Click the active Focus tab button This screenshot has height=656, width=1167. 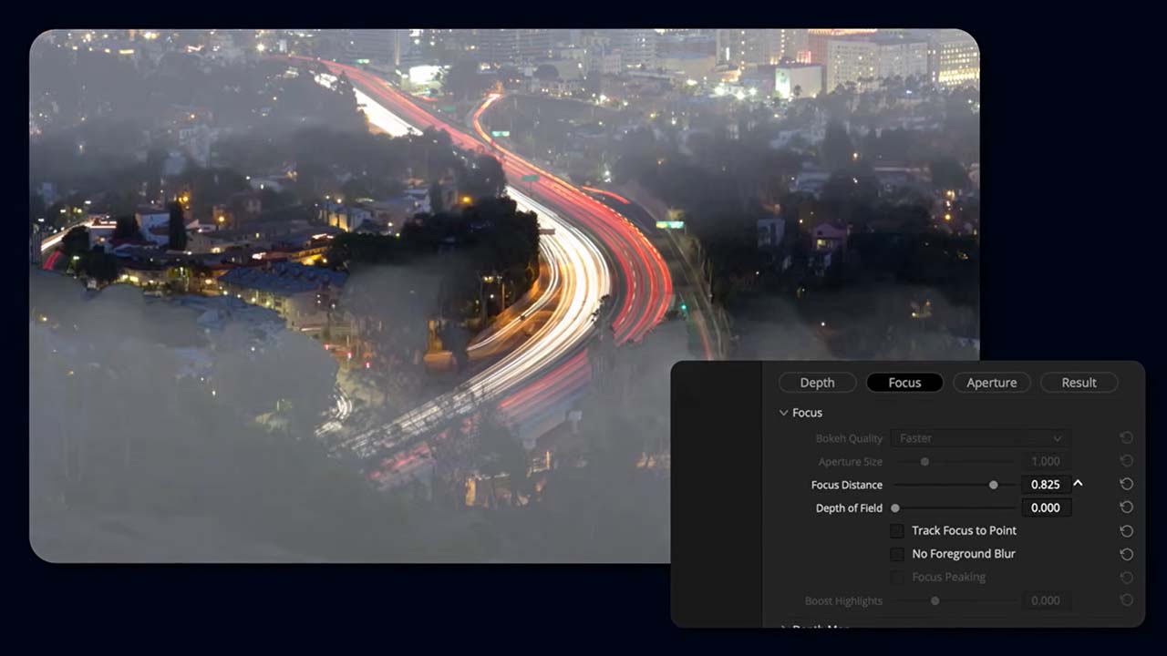click(904, 383)
